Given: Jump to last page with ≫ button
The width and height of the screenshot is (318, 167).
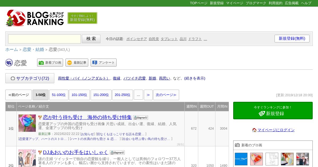Looking at the screenshot, I should pos(148,95).
